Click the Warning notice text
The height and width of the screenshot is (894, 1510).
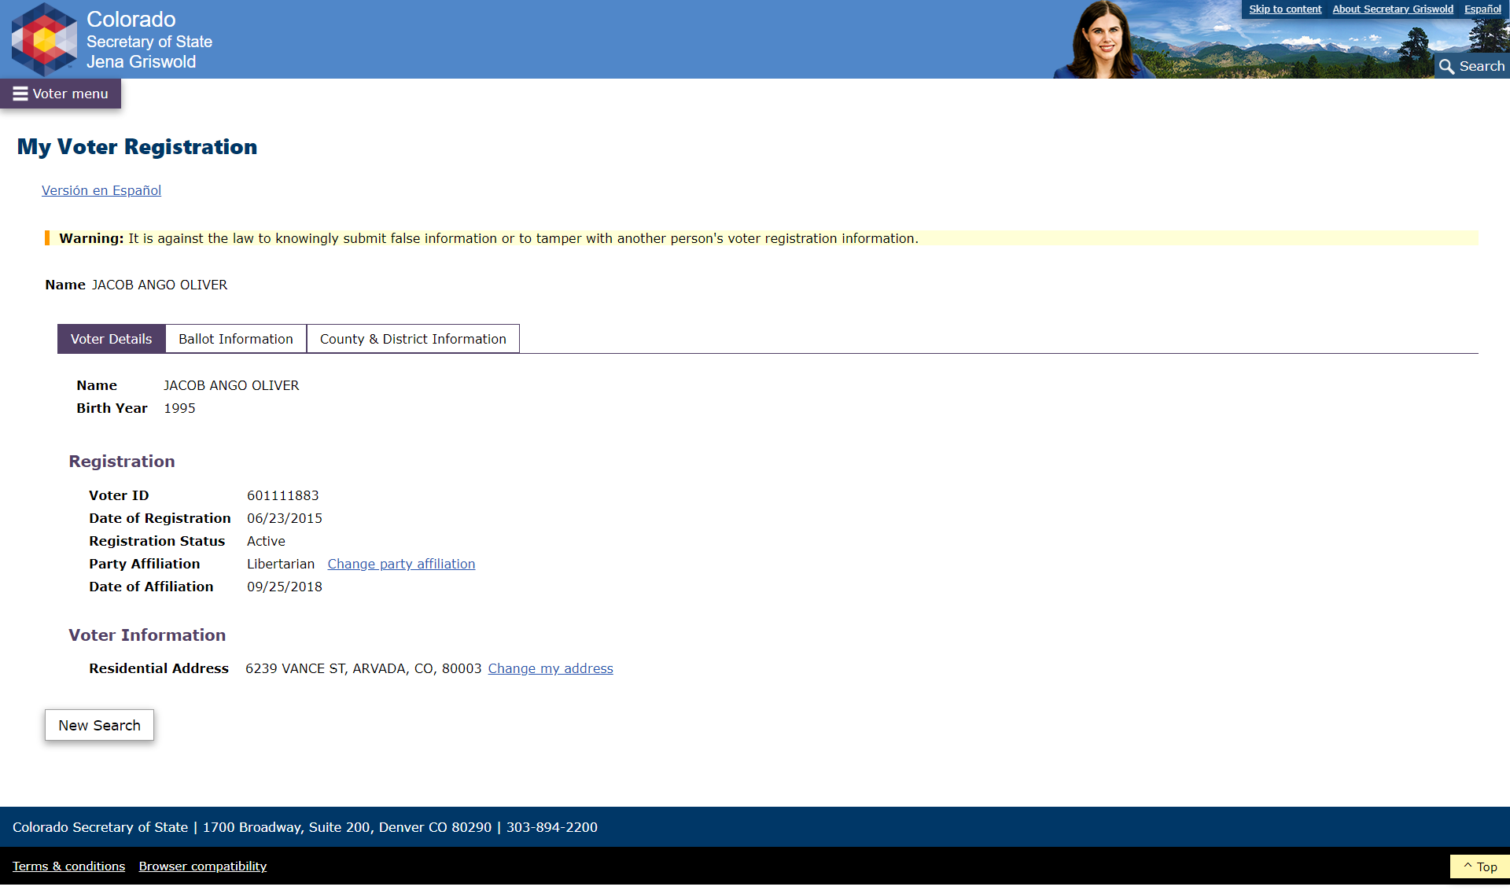(489, 238)
